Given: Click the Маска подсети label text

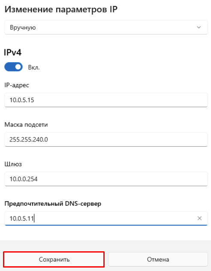Looking at the screenshot, I should point(26,125).
